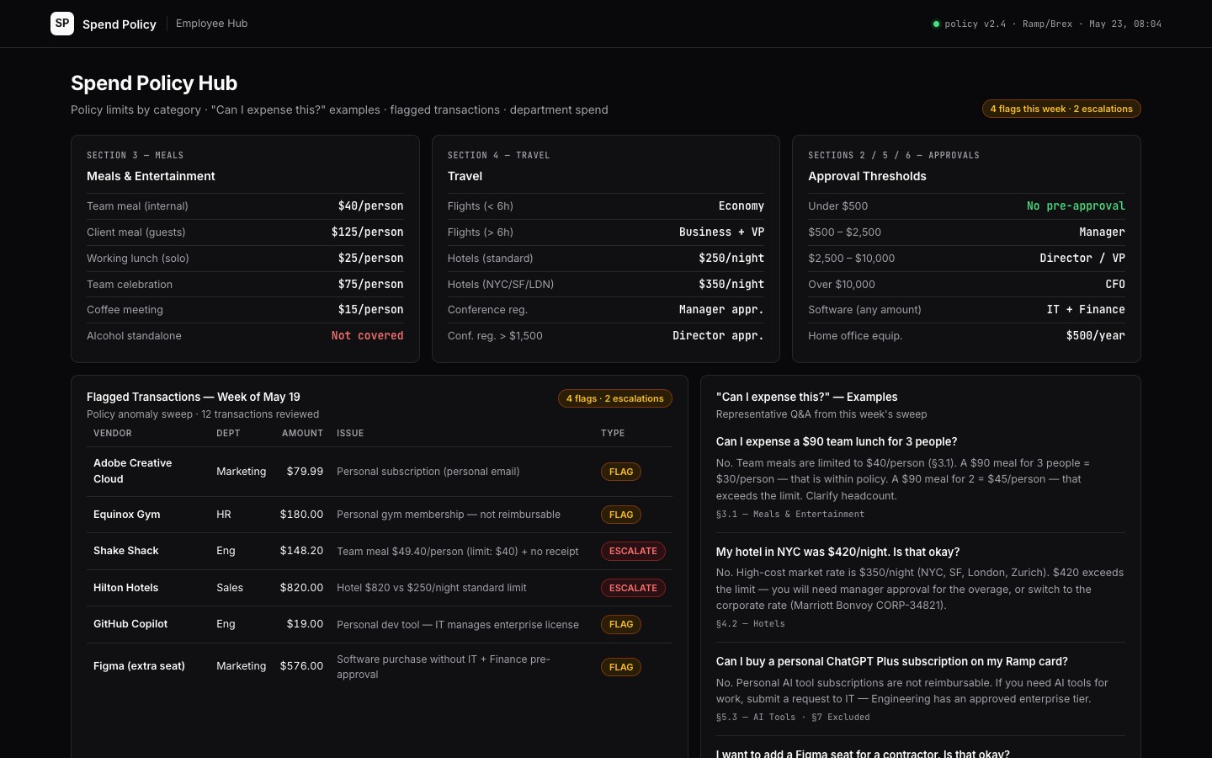Click the '§5.3 — AI Tools · §7 Excluded' reference
The image size is (1212, 758).
click(x=793, y=718)
